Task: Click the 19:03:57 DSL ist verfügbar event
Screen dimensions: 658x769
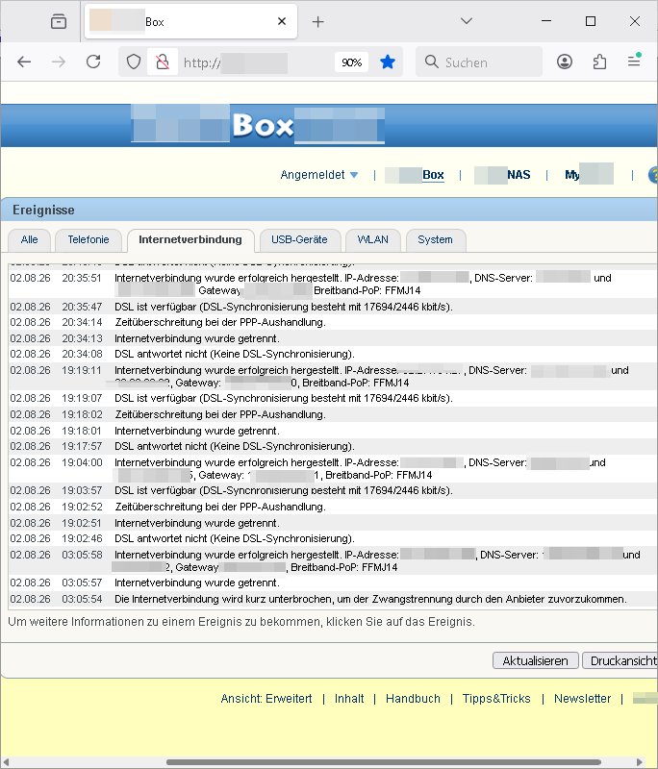Action: coord(332,490)
